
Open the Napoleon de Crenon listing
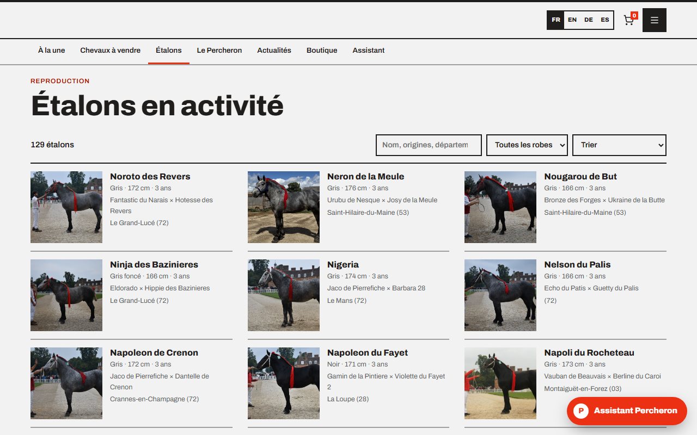(x=154, y=353)
